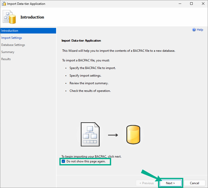The height and width of the screenshot is (188, 208).
Task: Click the wizard database icon beside Introduction heading
Action: coord(9,17)
